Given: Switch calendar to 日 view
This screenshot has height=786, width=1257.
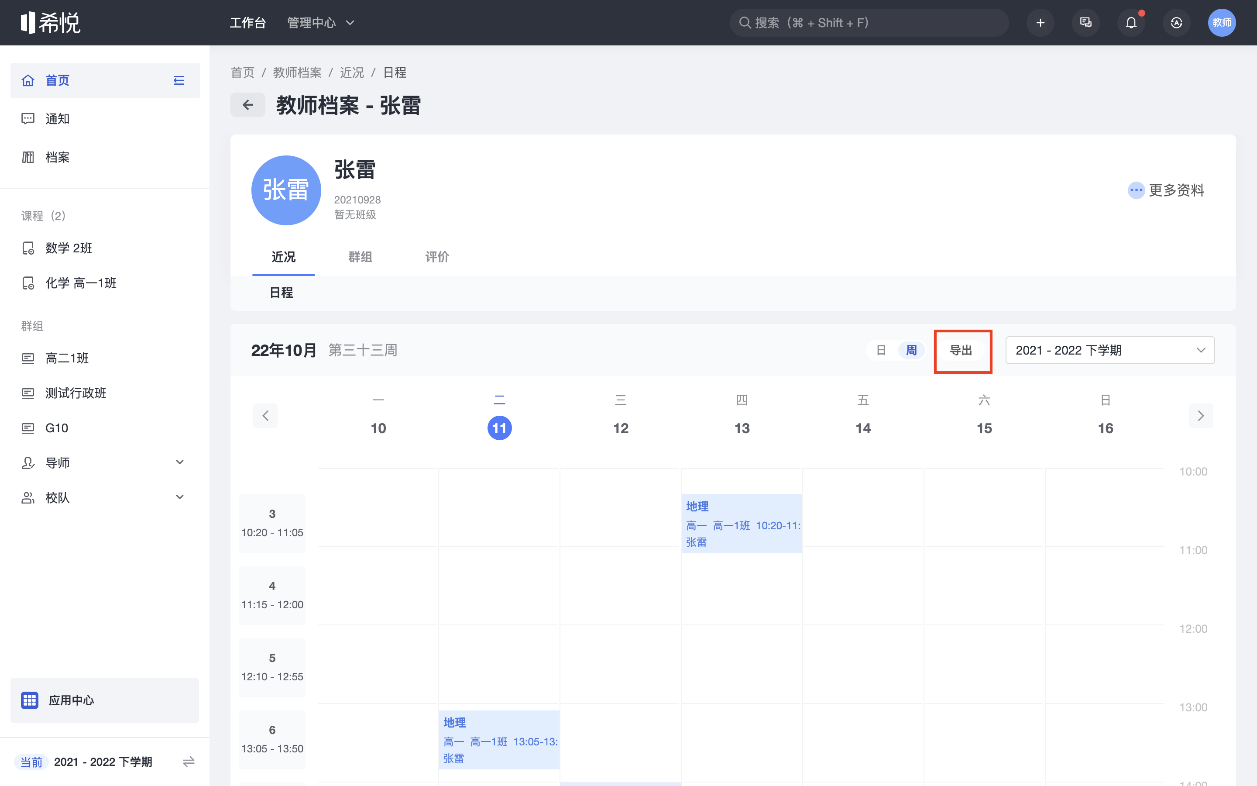Looking at the screenshot, I should [x=881, y=350].
